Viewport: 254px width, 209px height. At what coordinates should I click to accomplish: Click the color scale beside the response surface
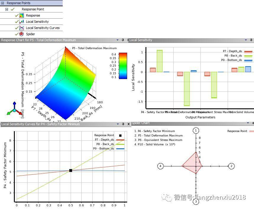coord(124,65)
